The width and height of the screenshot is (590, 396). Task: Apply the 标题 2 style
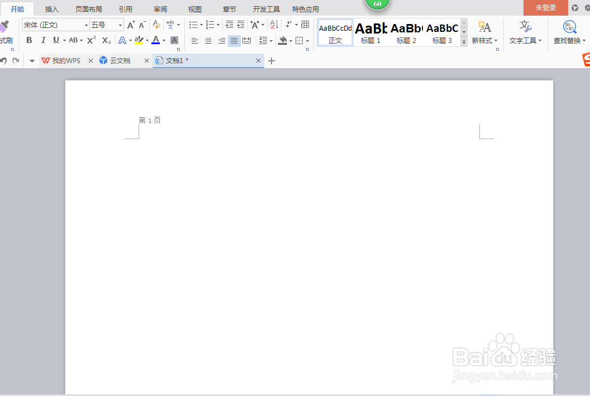coord(406,33)
